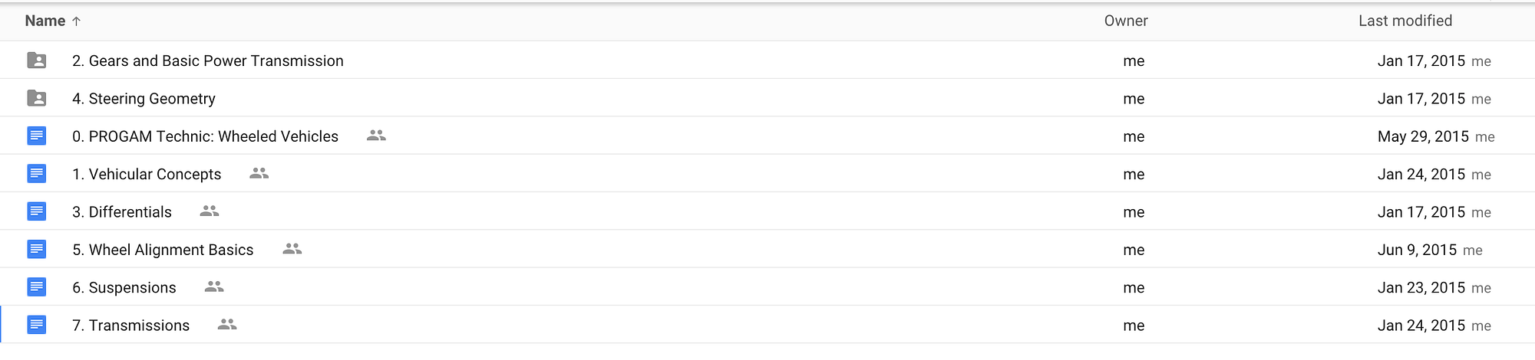
Task: Click the shared people icon next to Suspensions
Action: coord(214,286)
